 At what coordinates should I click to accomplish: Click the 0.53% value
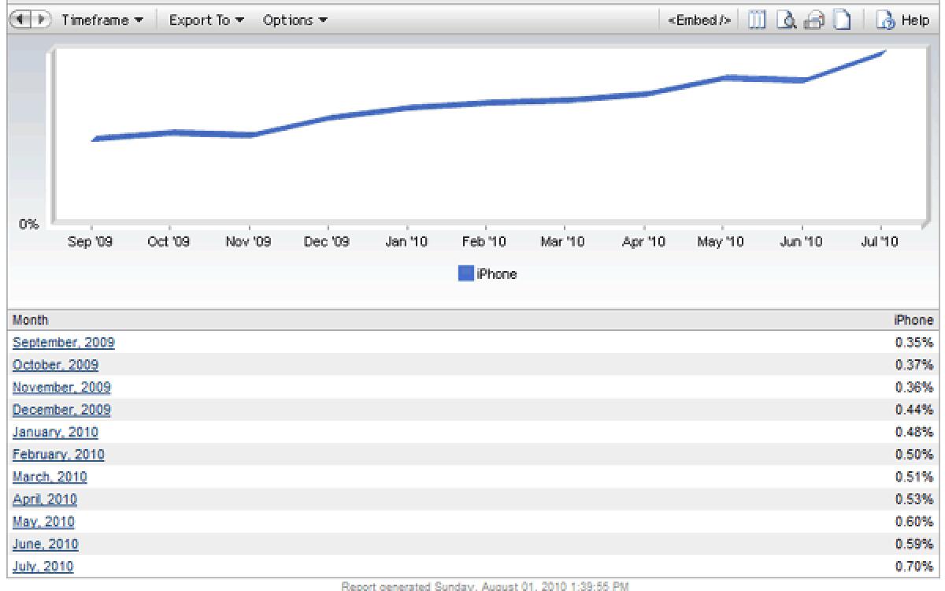point(914,500)
